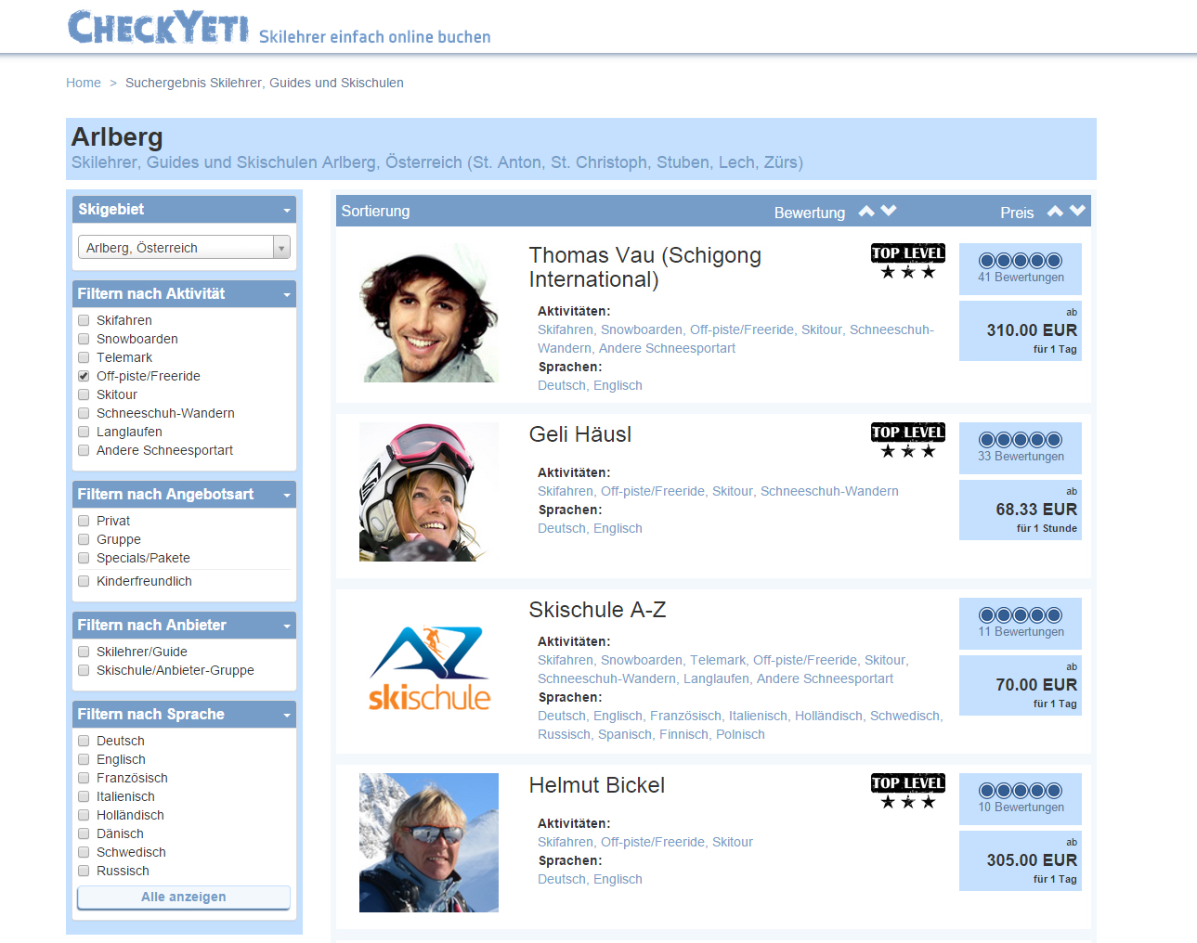Uncheck the Off-piste/Freeride filter

pyautogui.click(x=84, y=376)
